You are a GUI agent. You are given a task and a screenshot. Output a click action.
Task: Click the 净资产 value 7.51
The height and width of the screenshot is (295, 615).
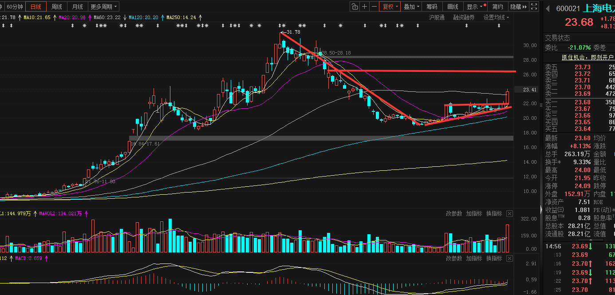click(584, 202)
